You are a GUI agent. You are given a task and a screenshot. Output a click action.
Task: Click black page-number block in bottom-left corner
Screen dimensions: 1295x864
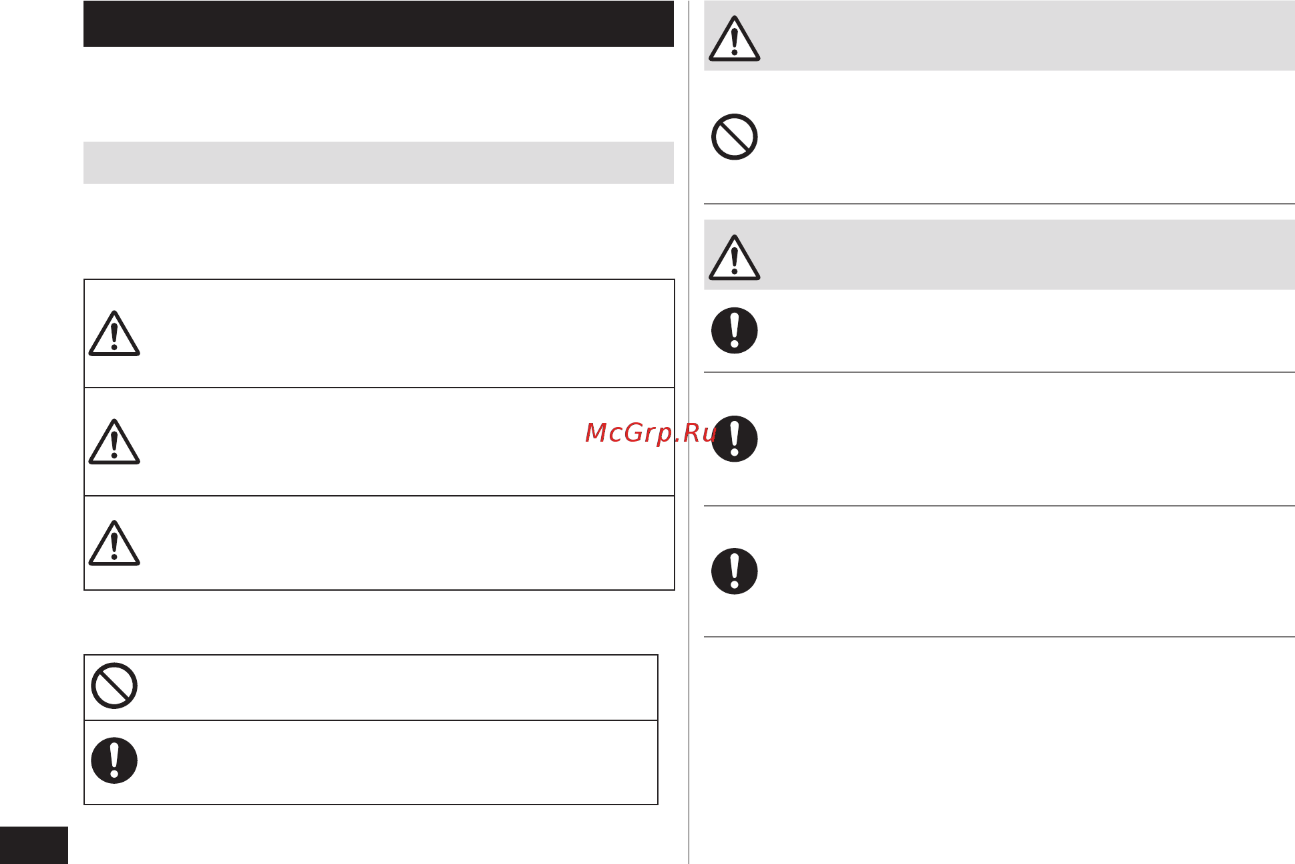click(x=34, y=845)
